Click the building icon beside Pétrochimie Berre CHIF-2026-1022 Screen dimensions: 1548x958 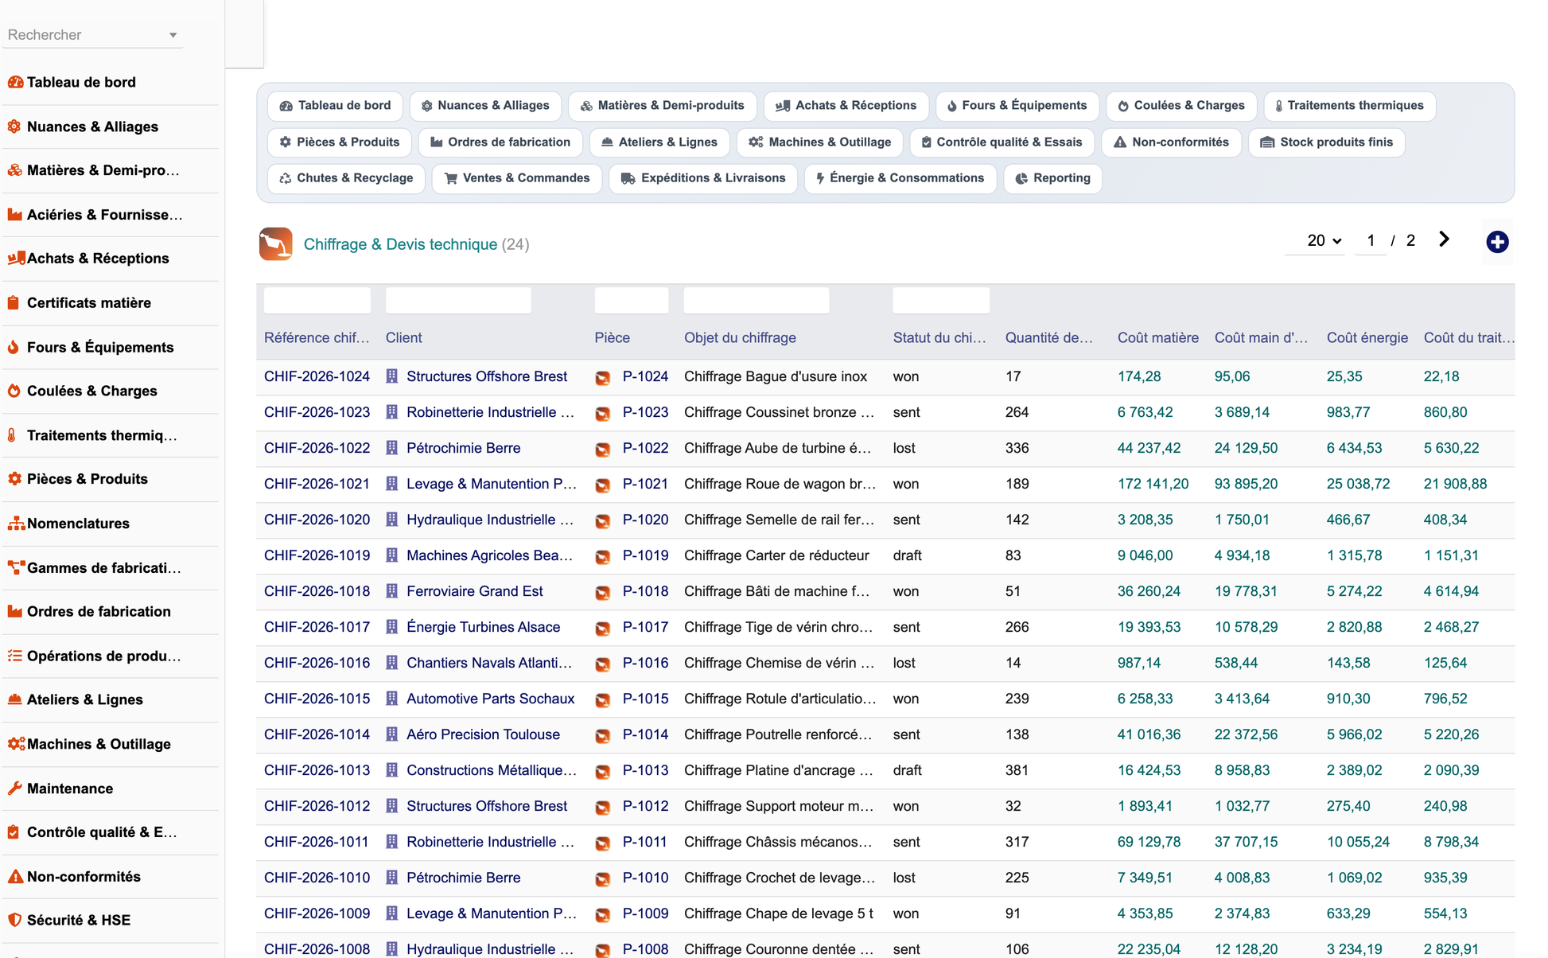(392, 448)
